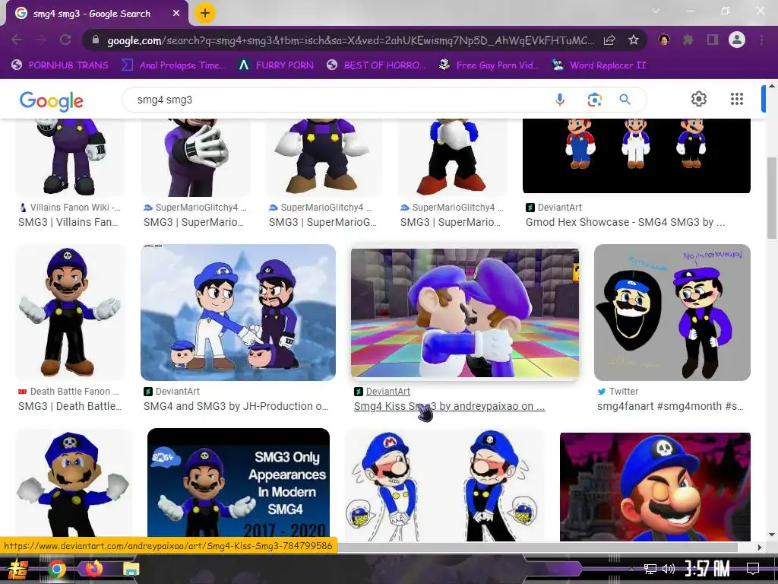Open the winking SMG3 castle image
Screen dimensions: 778x584
655,487
